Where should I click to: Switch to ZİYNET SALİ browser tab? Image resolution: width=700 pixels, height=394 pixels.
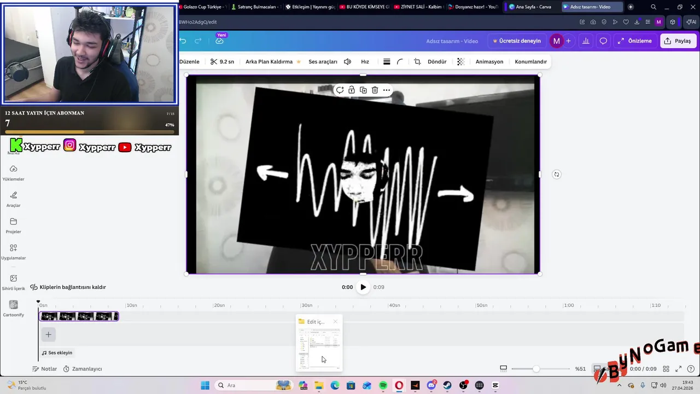418,7
